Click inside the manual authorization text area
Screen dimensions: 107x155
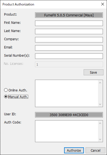point(67,93)
